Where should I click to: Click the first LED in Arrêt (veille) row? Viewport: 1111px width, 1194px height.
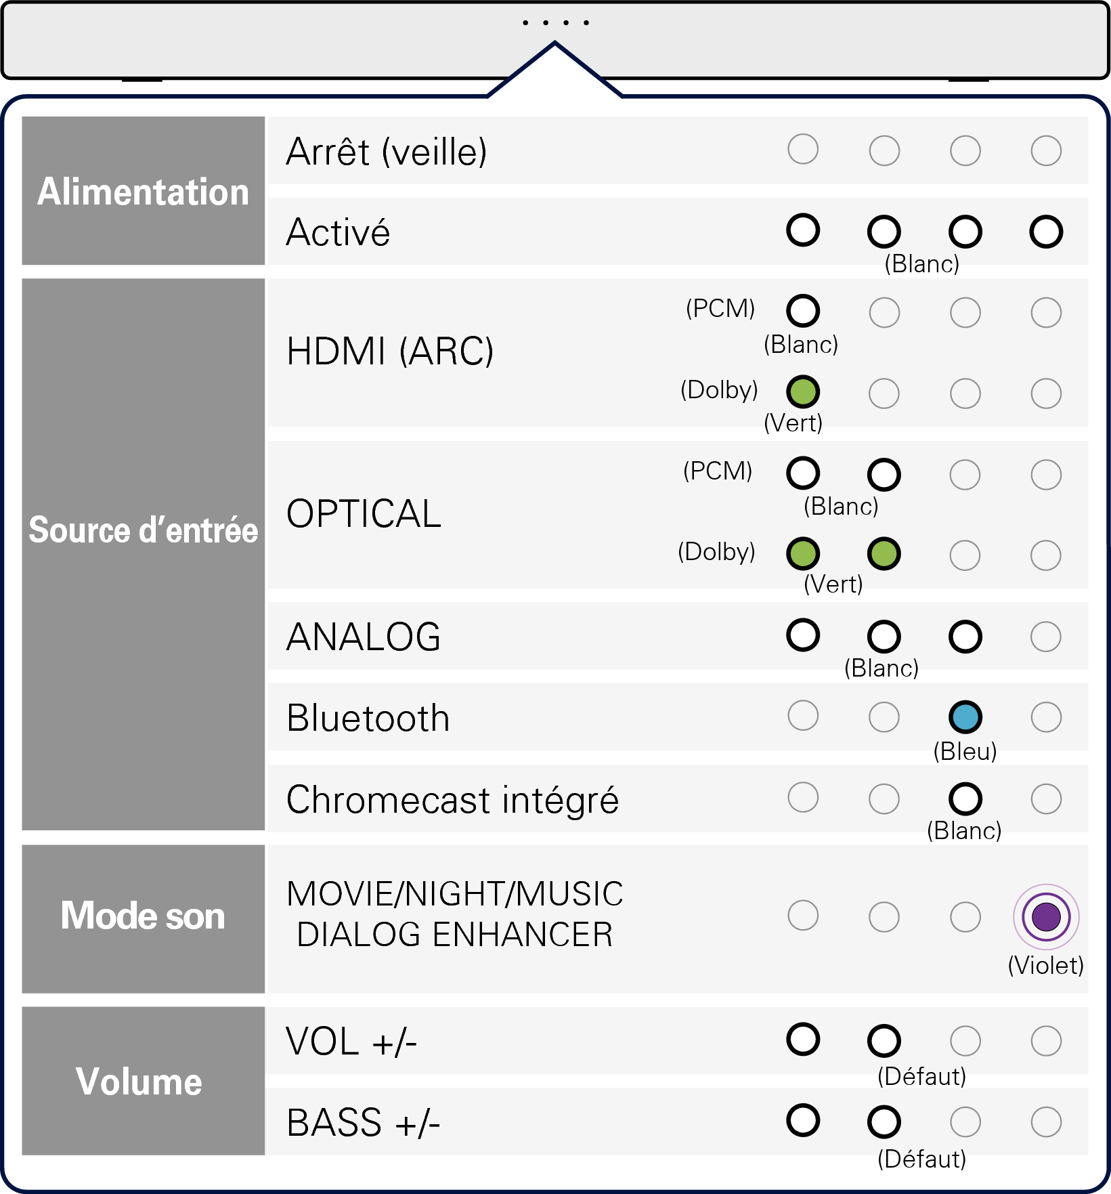click(x=803, y=149)
